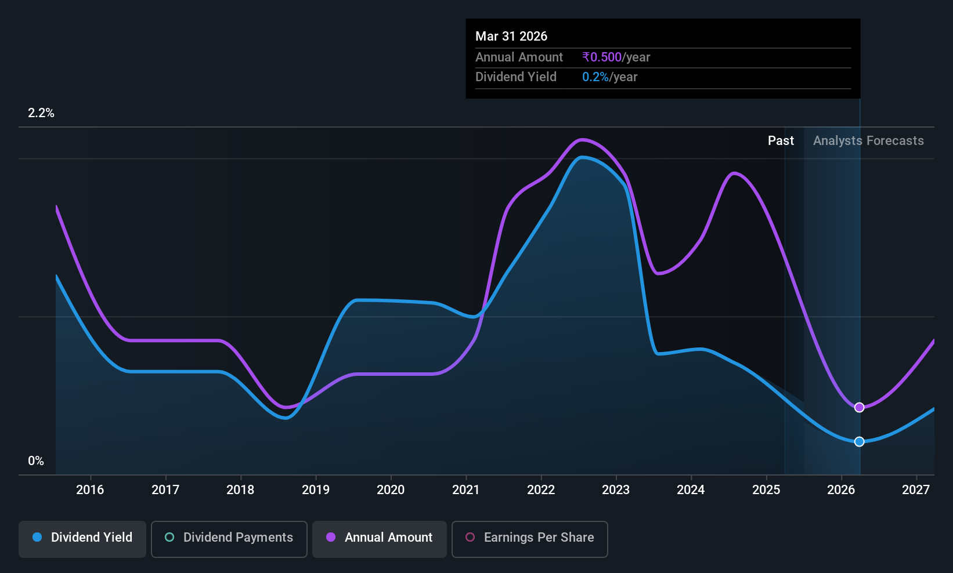Screen dimensions: 953x573
Task: Click the Past label on the chart
Action: coord(781,141)
